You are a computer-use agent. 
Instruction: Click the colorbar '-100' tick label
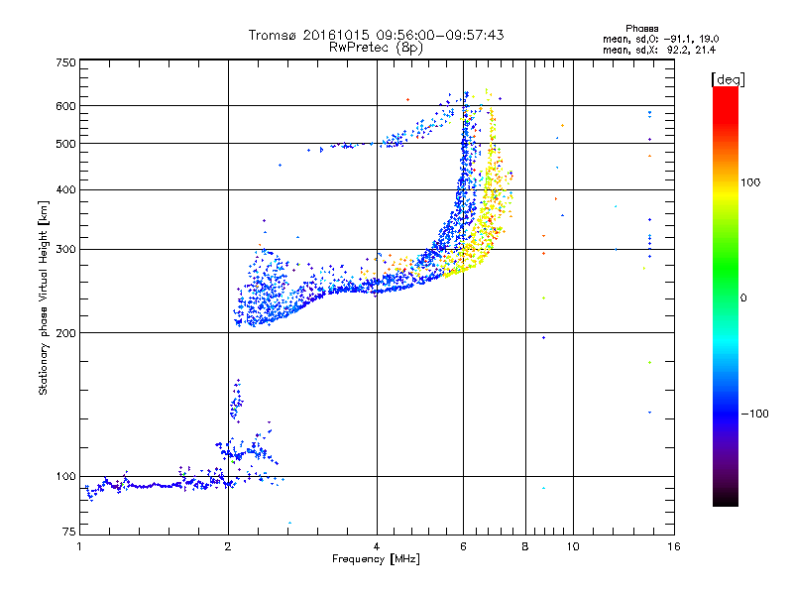click(x=754, y=414)
